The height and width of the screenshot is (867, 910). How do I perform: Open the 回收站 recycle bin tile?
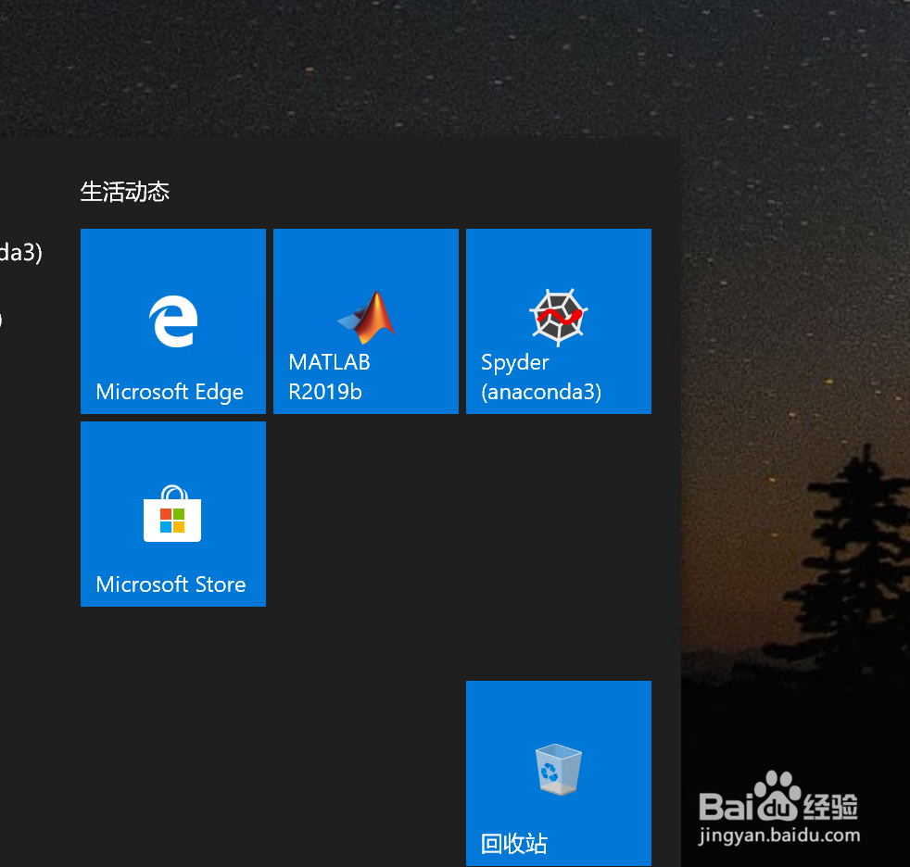coord(558,773)
